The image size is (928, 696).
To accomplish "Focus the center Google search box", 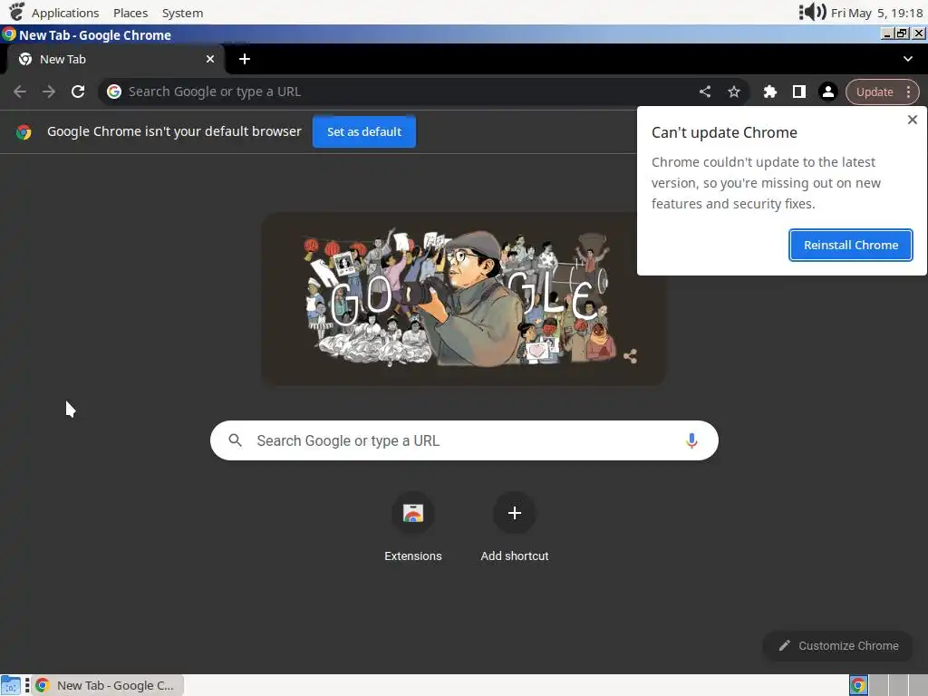I will coord(464,440).
